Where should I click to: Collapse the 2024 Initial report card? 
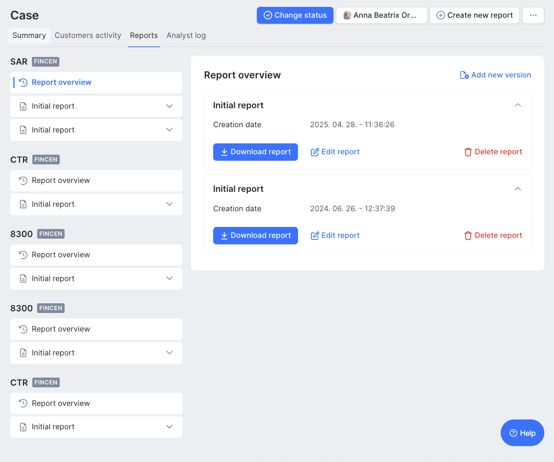518,189
